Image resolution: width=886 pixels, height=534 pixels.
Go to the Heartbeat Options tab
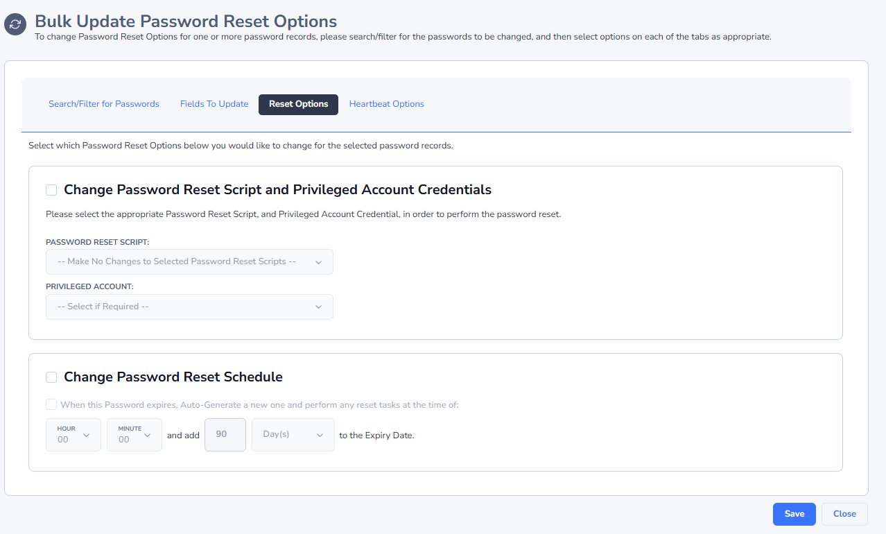pyautogui.click(x=386, y=104)
